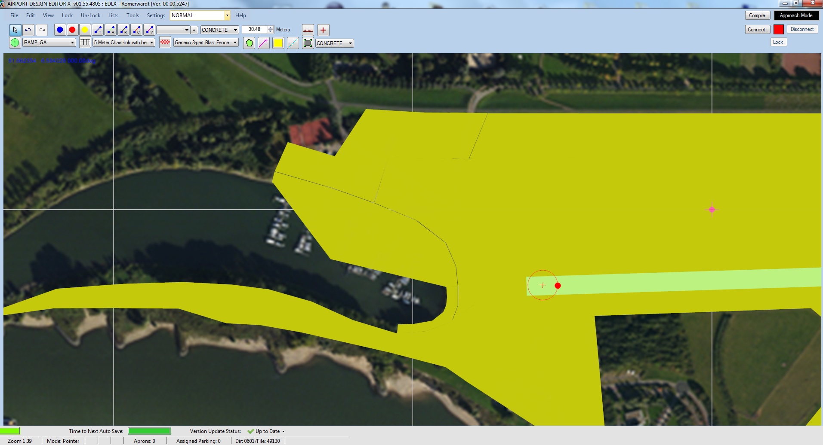This screenshot has width=823, height=445.
Task: Select the red circle node tool
Action: (x=72, y=30)
